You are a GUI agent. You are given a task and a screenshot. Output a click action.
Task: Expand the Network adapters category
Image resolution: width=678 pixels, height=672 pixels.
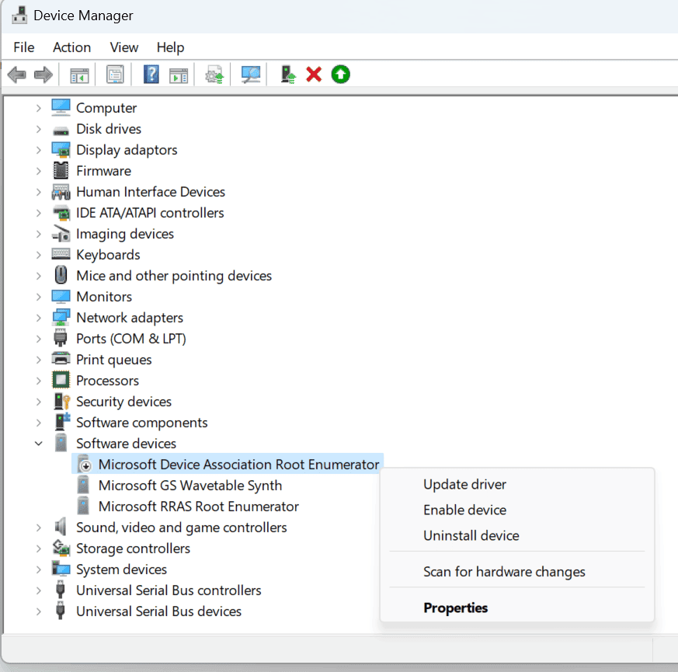(38, 318)
